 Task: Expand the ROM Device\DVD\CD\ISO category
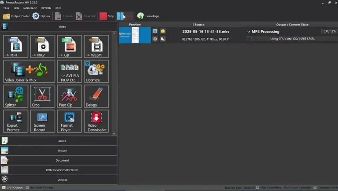click(59, 170)
